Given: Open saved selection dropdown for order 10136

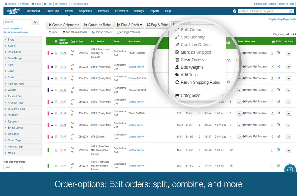Looking at the screenshot, I should 240,113.
